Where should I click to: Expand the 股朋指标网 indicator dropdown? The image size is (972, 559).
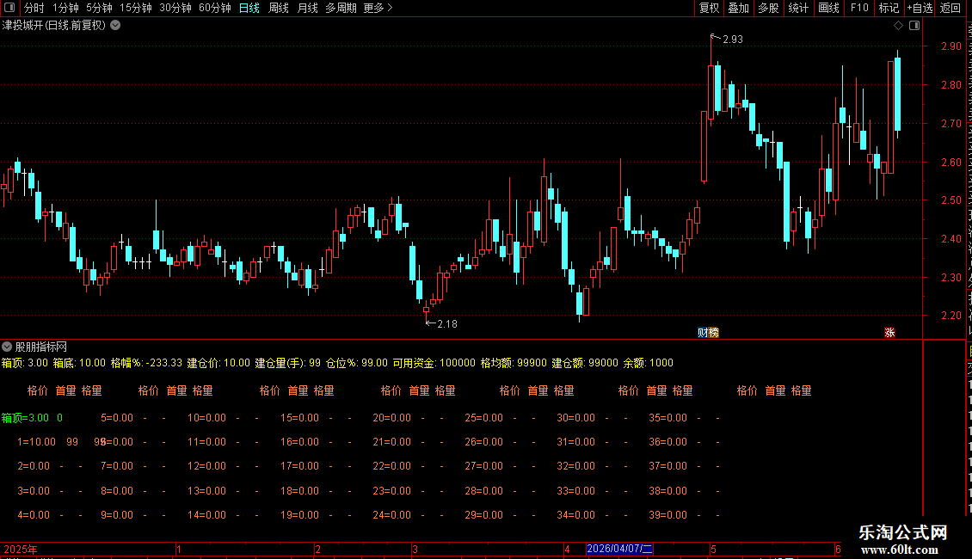pos(7,347)
